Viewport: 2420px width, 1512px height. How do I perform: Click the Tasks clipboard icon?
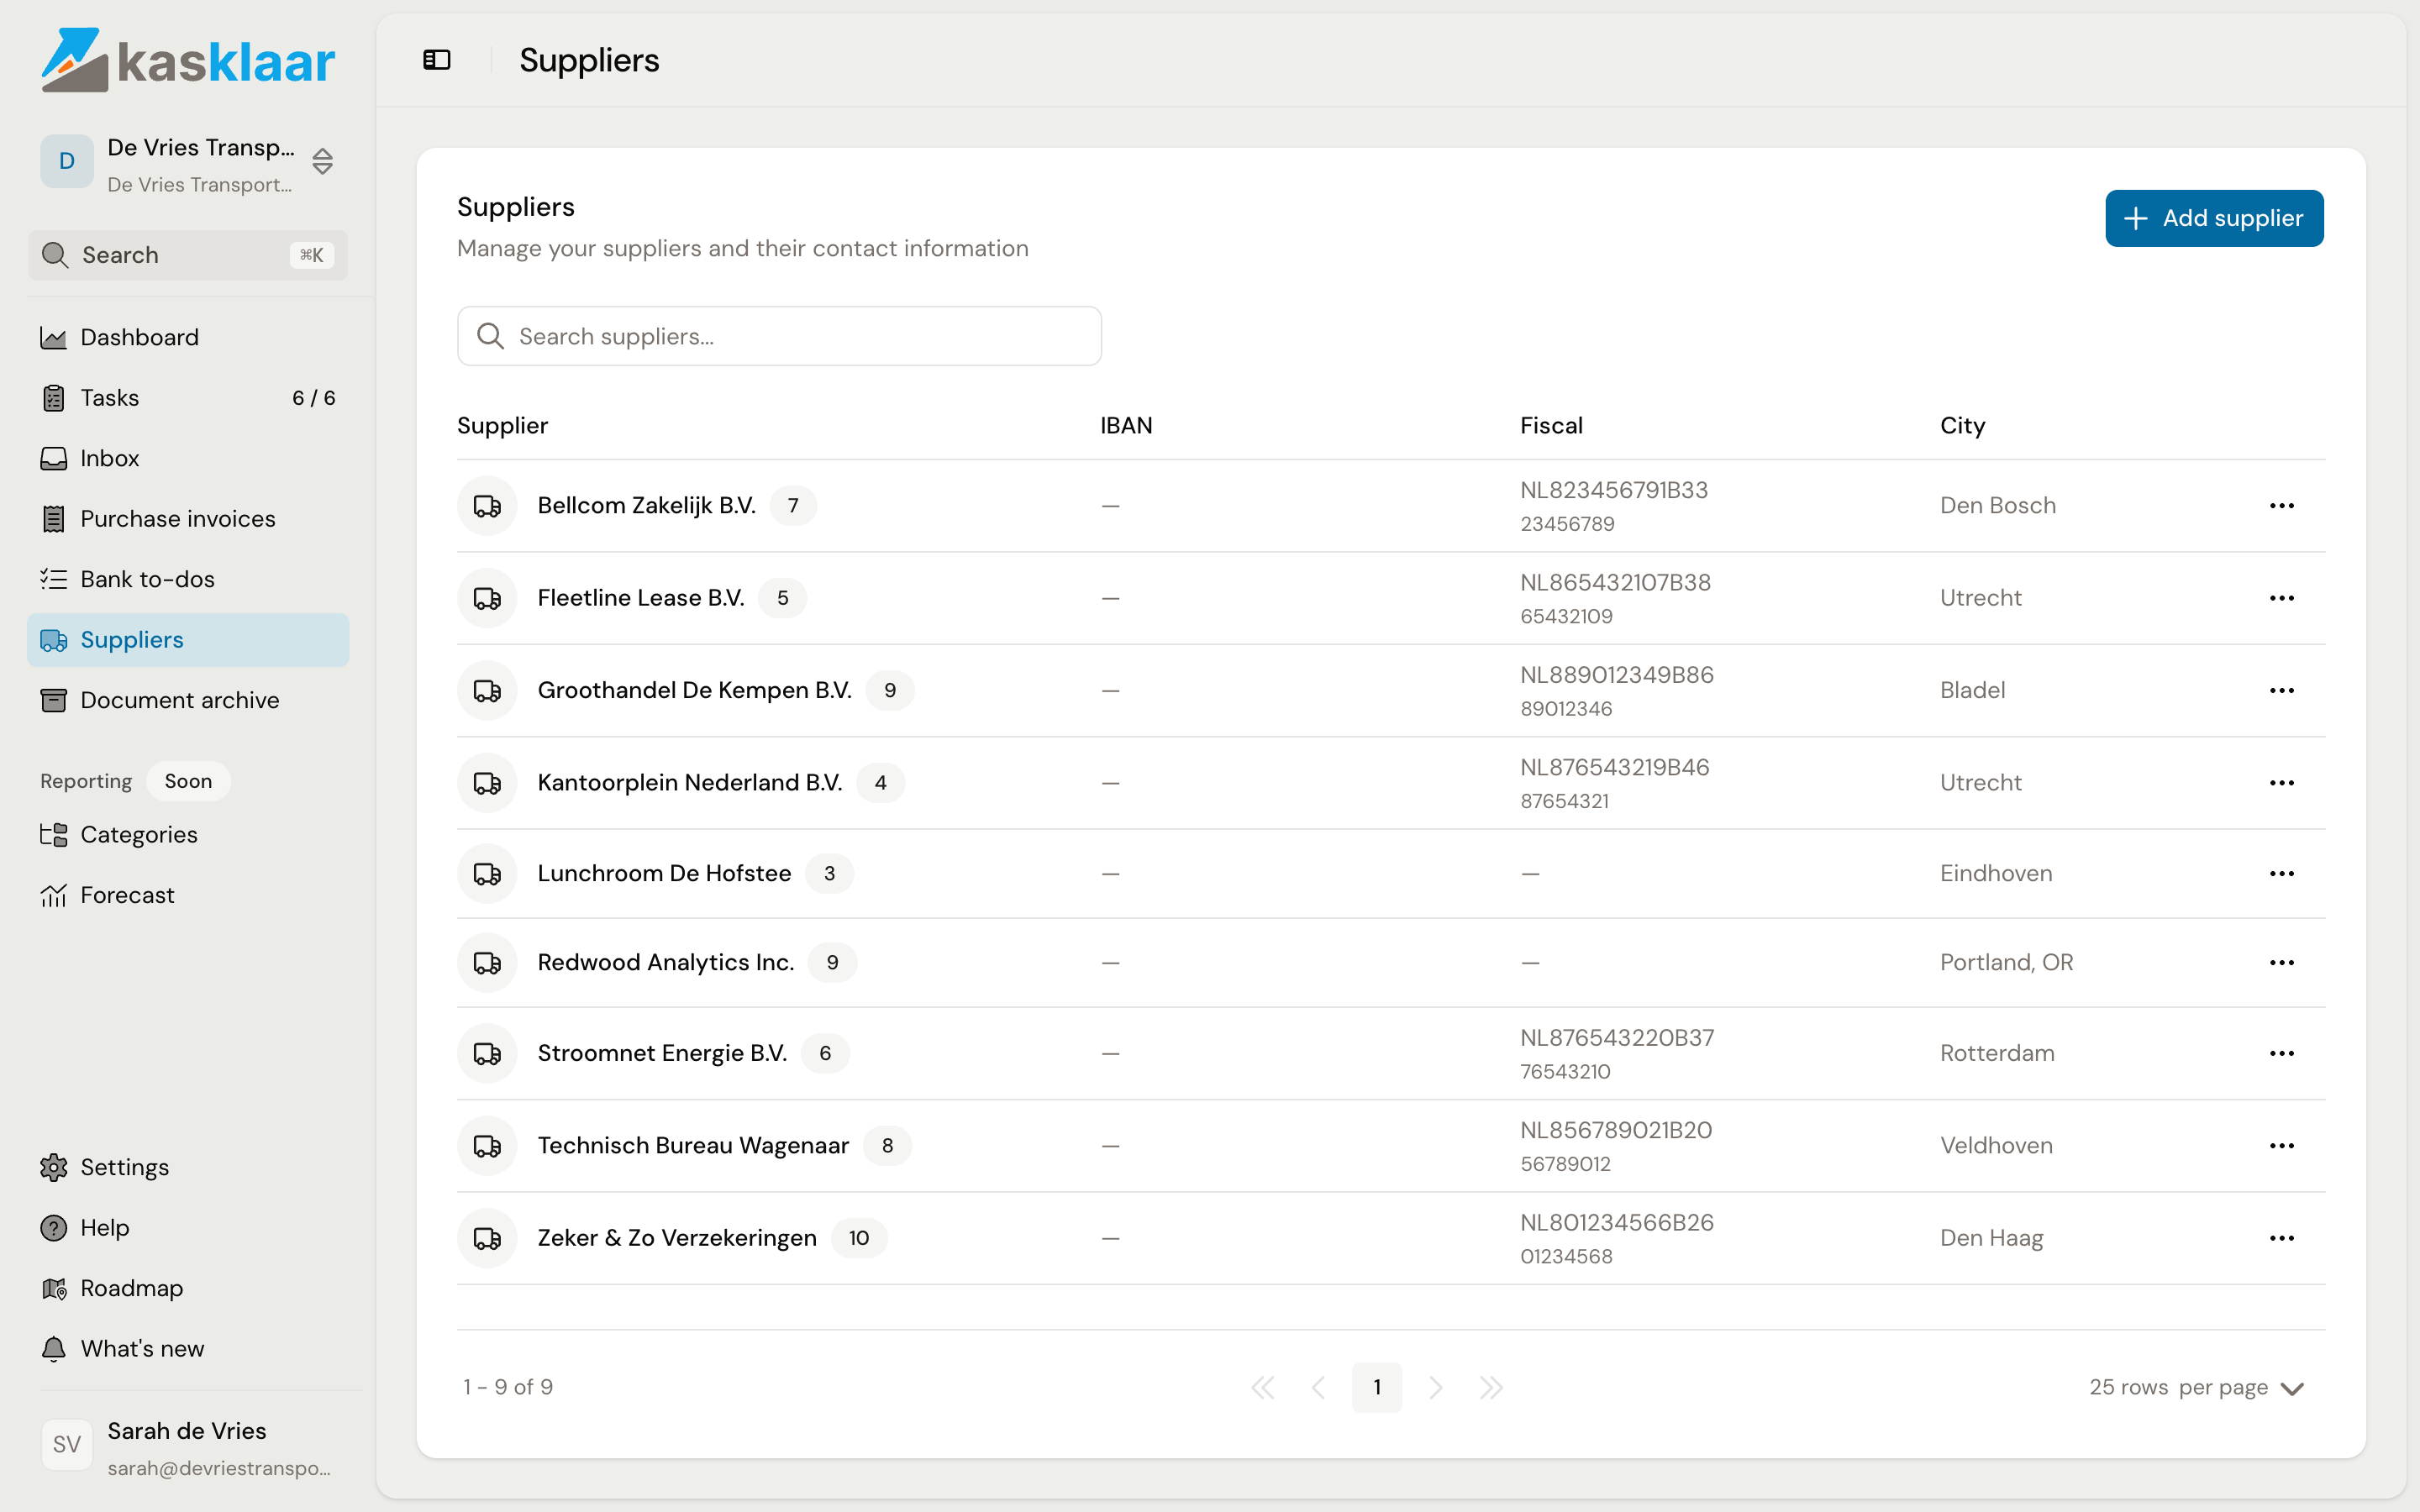(53, 398)
